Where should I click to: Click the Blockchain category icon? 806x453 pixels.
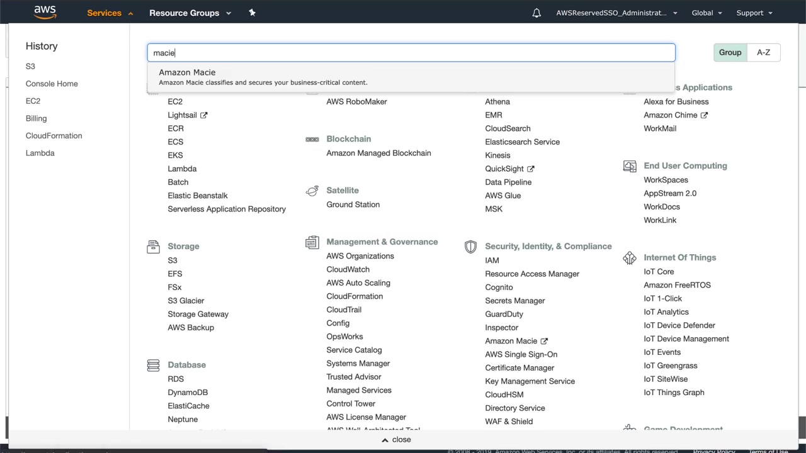(x=312, y=139)
